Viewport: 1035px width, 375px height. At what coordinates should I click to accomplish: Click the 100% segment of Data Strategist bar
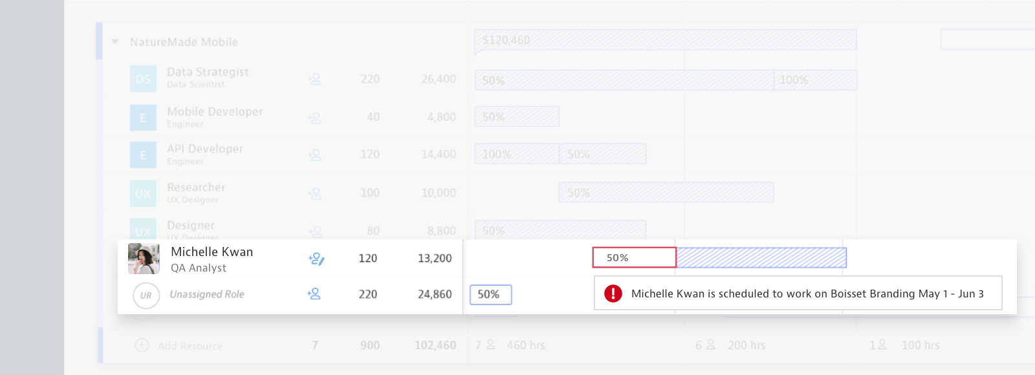click(815, 80)
